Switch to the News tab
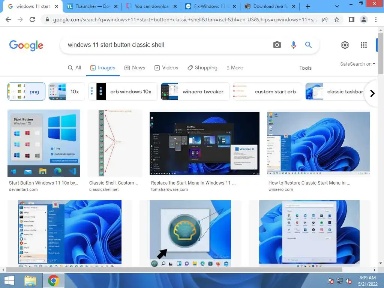The height and width of the screenshot is (288, 384). click(135, 67)
